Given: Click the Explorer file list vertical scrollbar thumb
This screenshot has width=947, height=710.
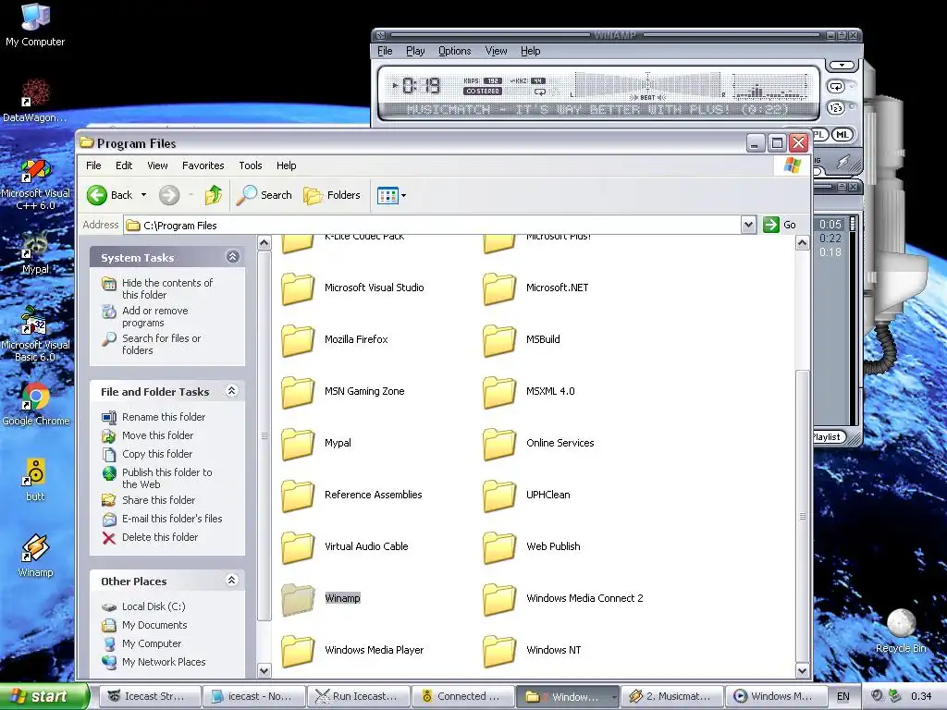Looking at the screenshot, I should pos(802,515).
